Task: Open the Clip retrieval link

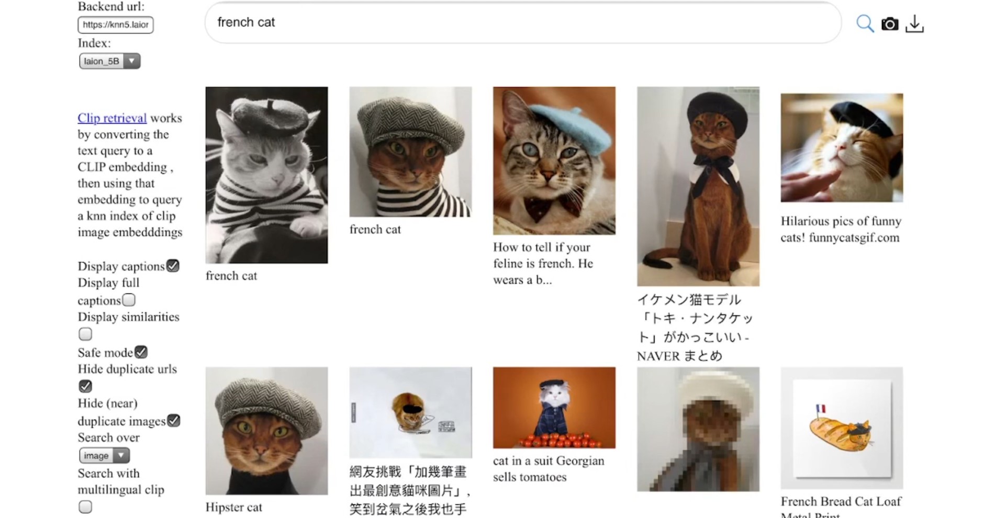Action: tap(112, 118)
